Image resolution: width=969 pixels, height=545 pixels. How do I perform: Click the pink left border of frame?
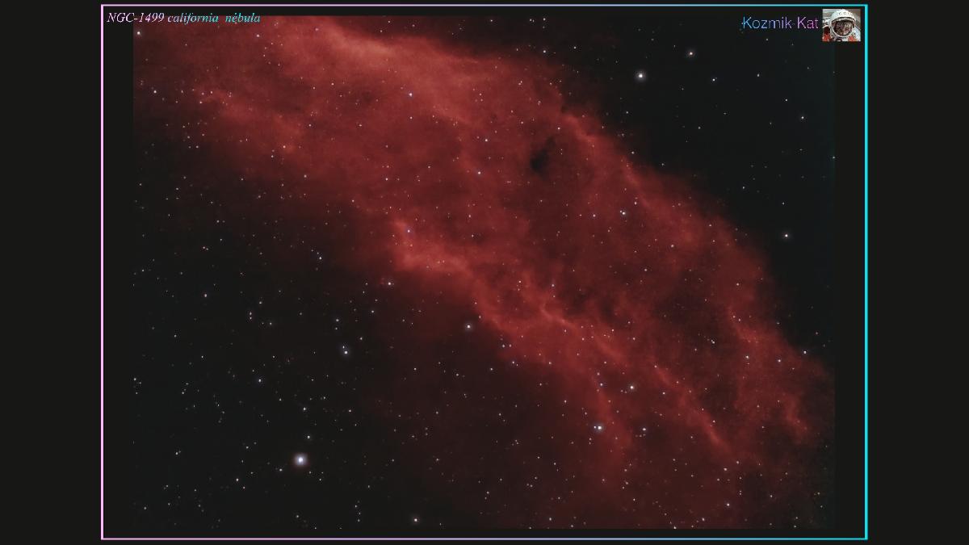[102, 272]
